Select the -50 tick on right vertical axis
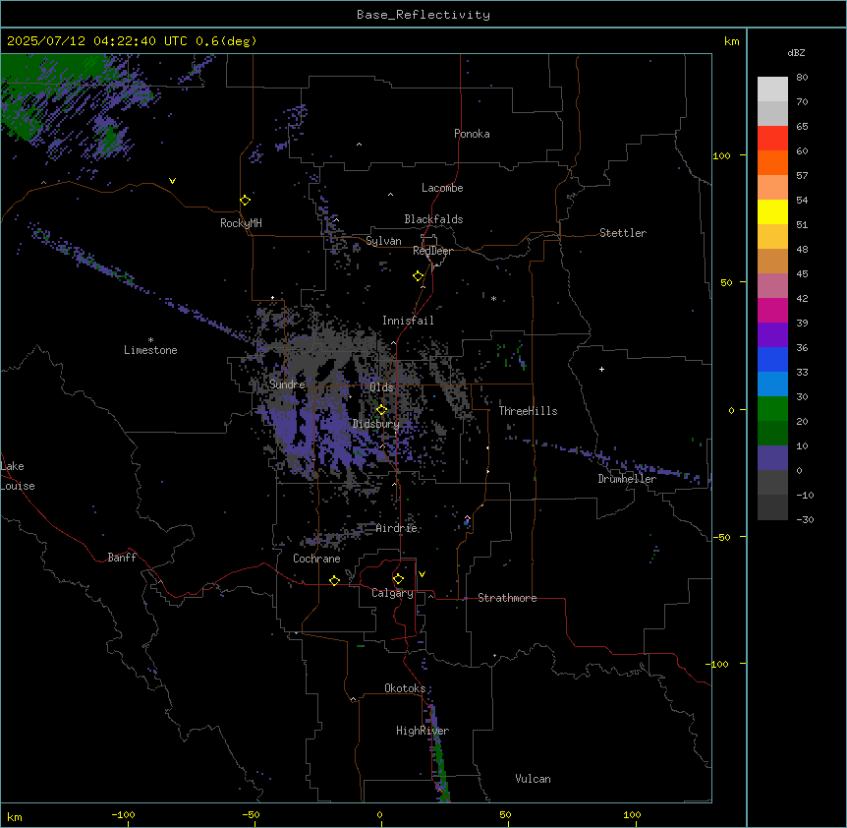 721,537
